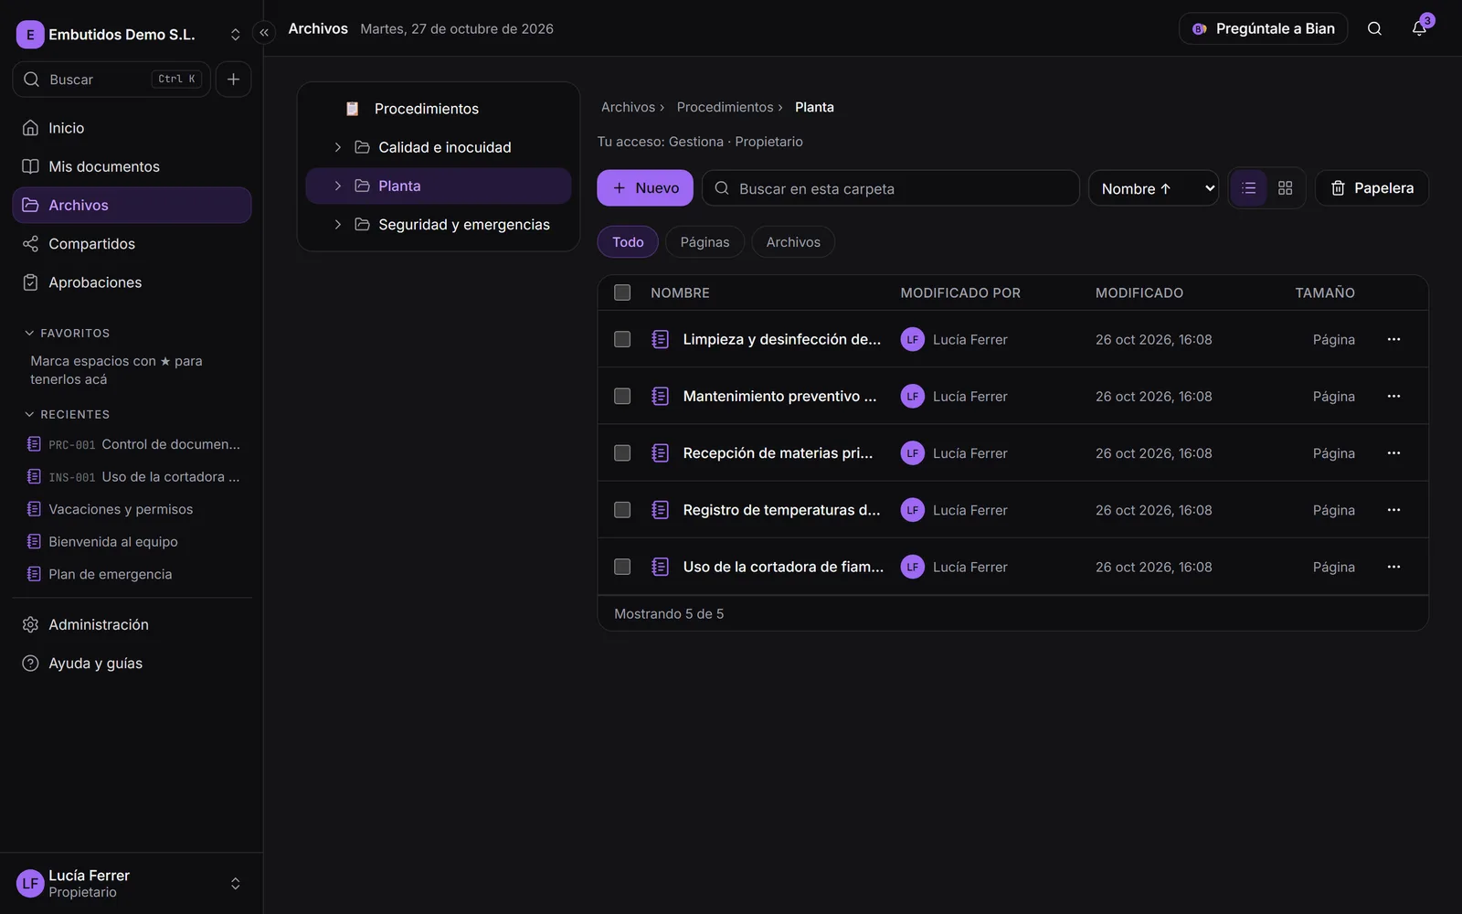The height and width of the screenshot is (914, 1462).
Task: Check the box for Registro de temperaturas
Action: [622, 510]
